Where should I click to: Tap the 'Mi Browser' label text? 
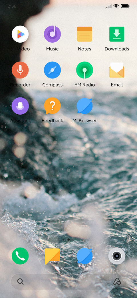[84, 121]
